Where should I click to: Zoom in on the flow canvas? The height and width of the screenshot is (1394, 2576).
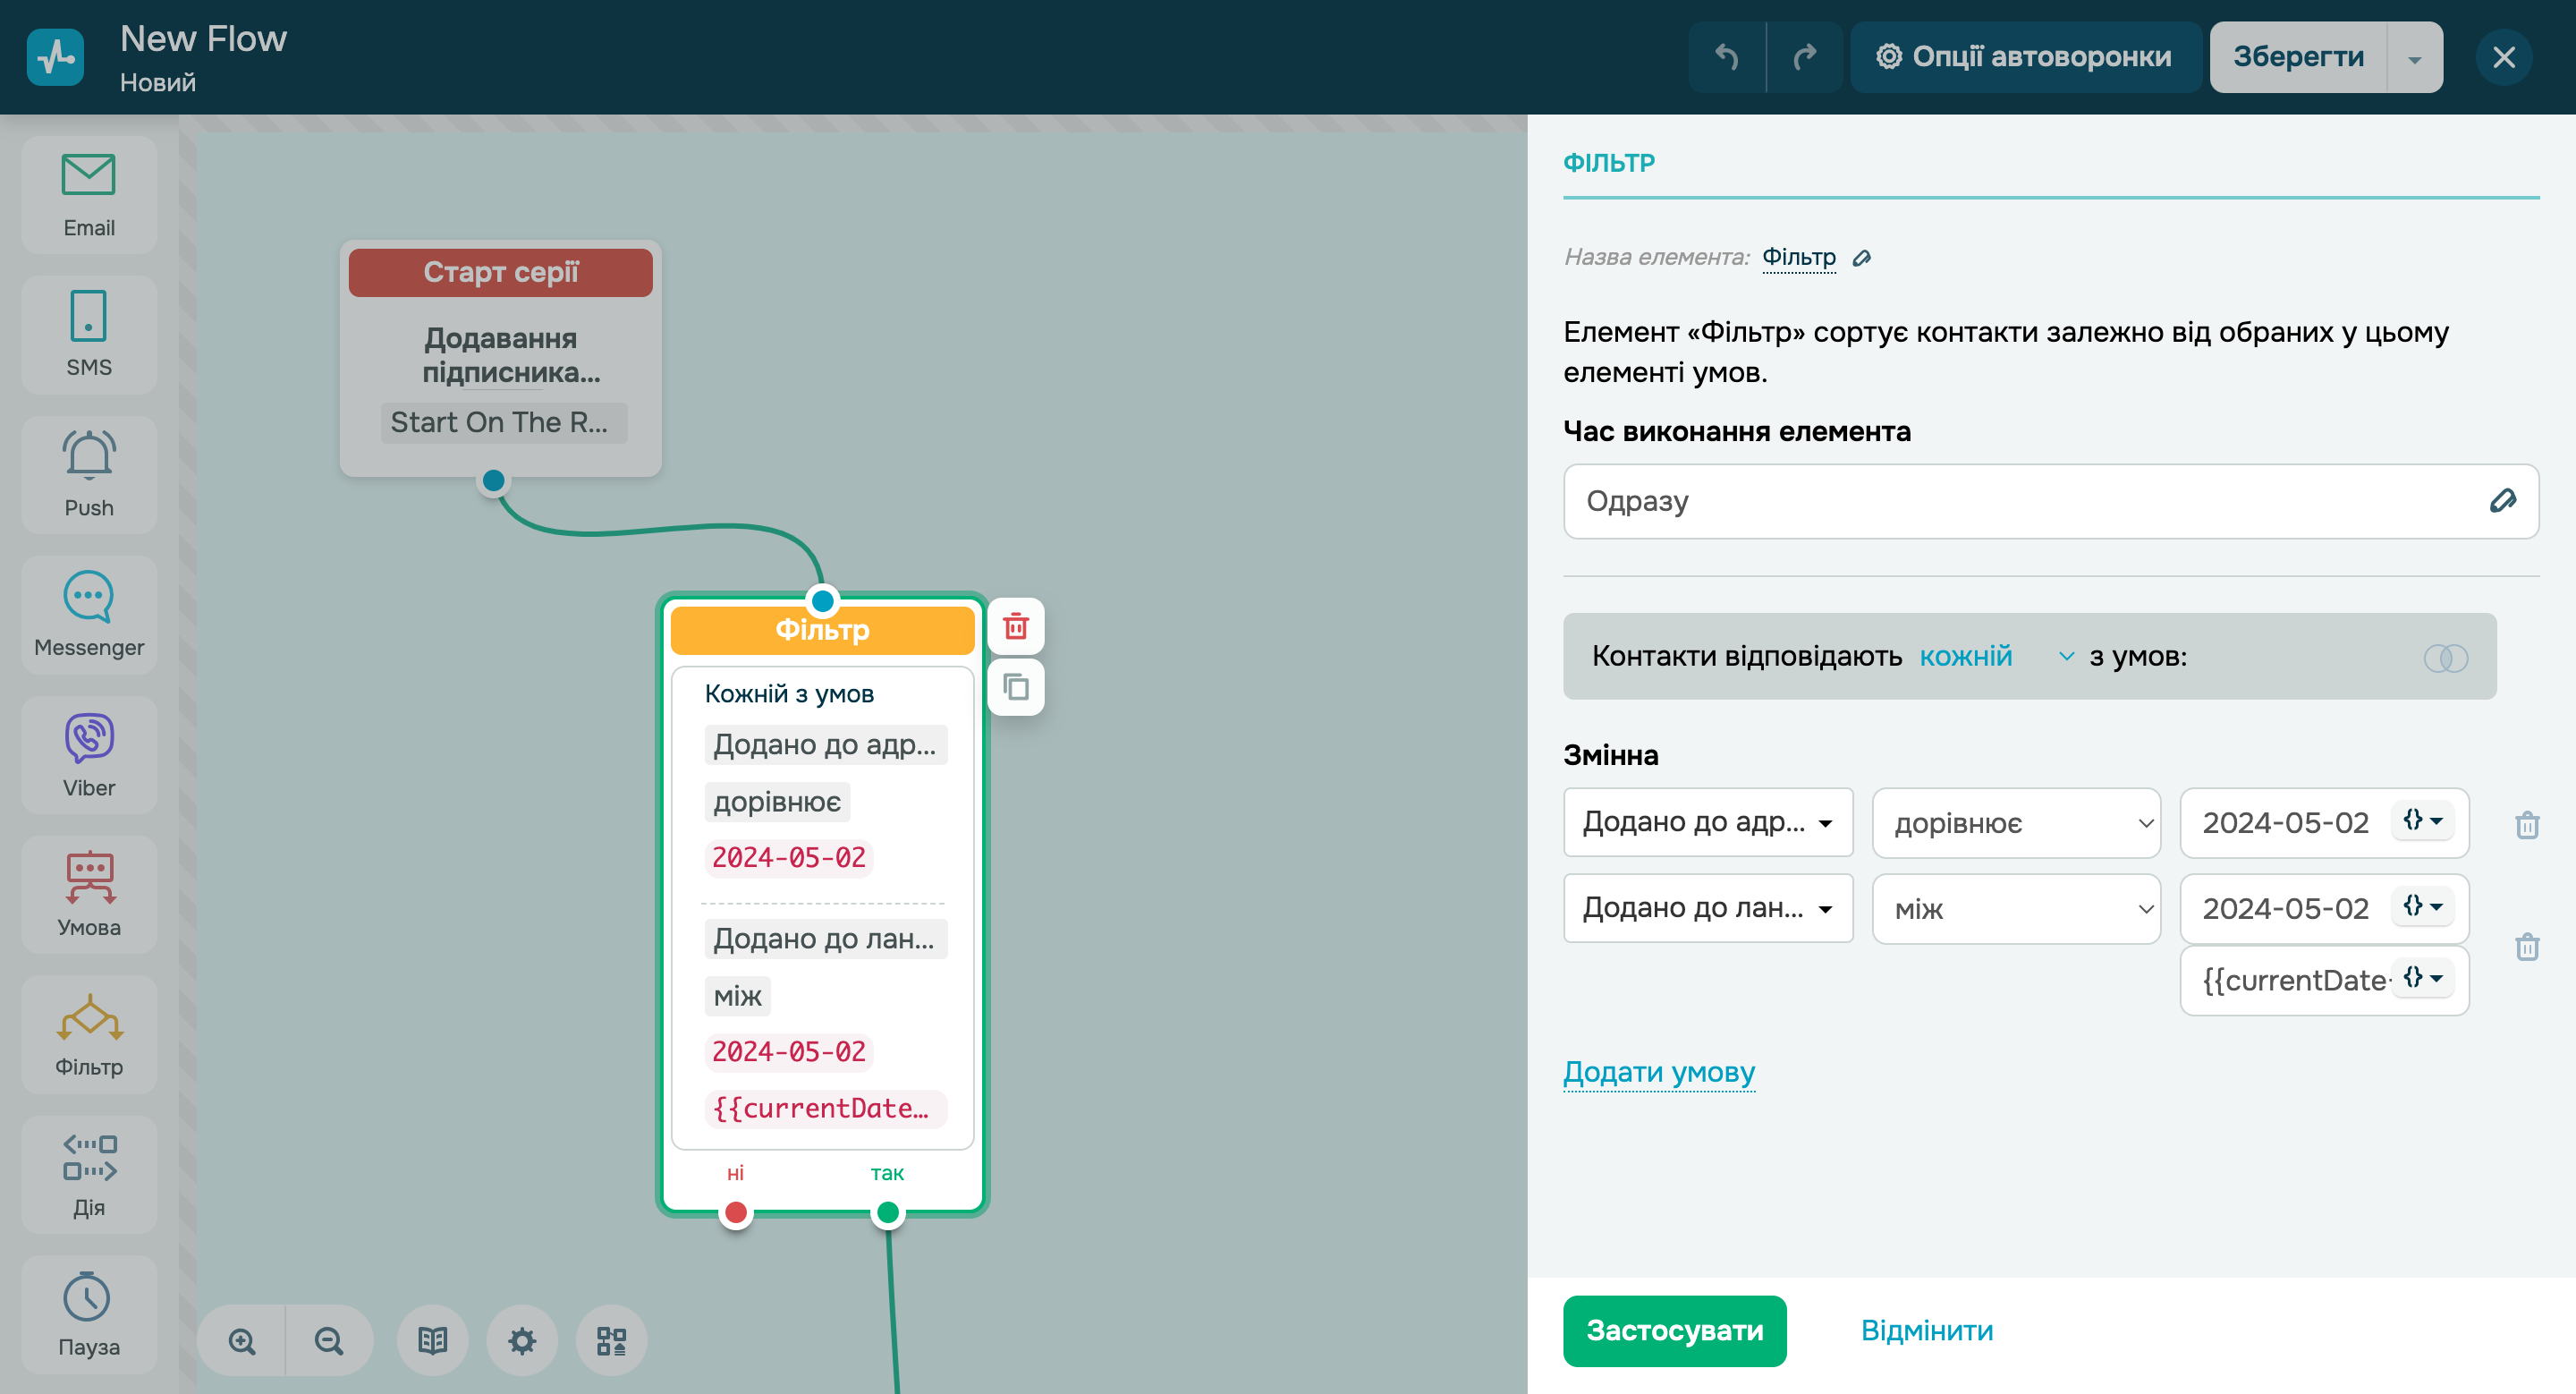[242, 1341]
